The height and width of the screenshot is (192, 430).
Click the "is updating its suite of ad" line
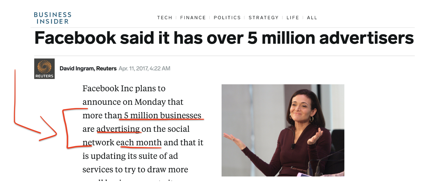point(130,156)
